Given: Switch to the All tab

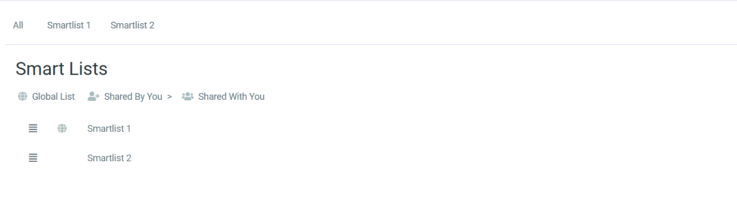Looking at the screenshot, I should tap(18, 25).
